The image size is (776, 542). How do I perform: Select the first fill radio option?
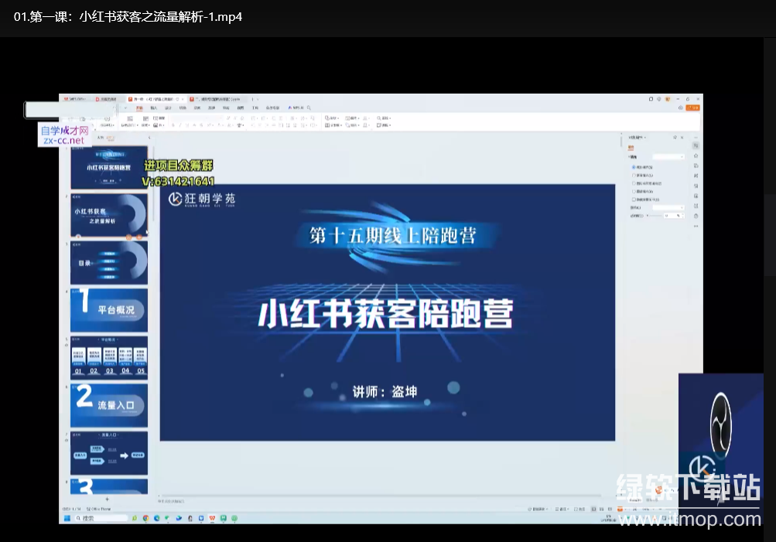click(634, 166)
